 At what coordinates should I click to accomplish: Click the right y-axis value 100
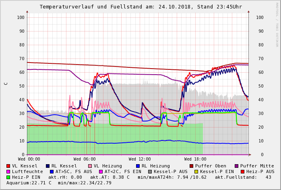[x=260, y=17]
